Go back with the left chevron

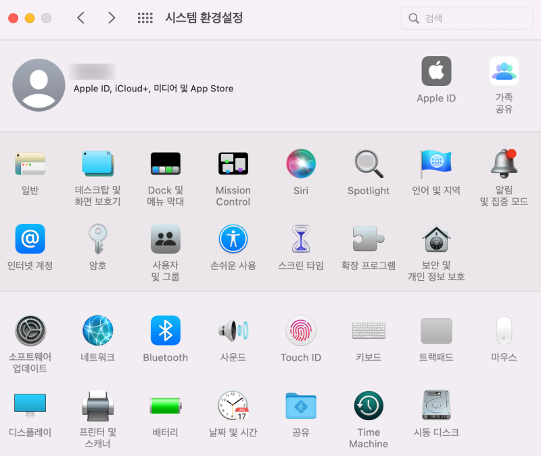tap(81, 18)
